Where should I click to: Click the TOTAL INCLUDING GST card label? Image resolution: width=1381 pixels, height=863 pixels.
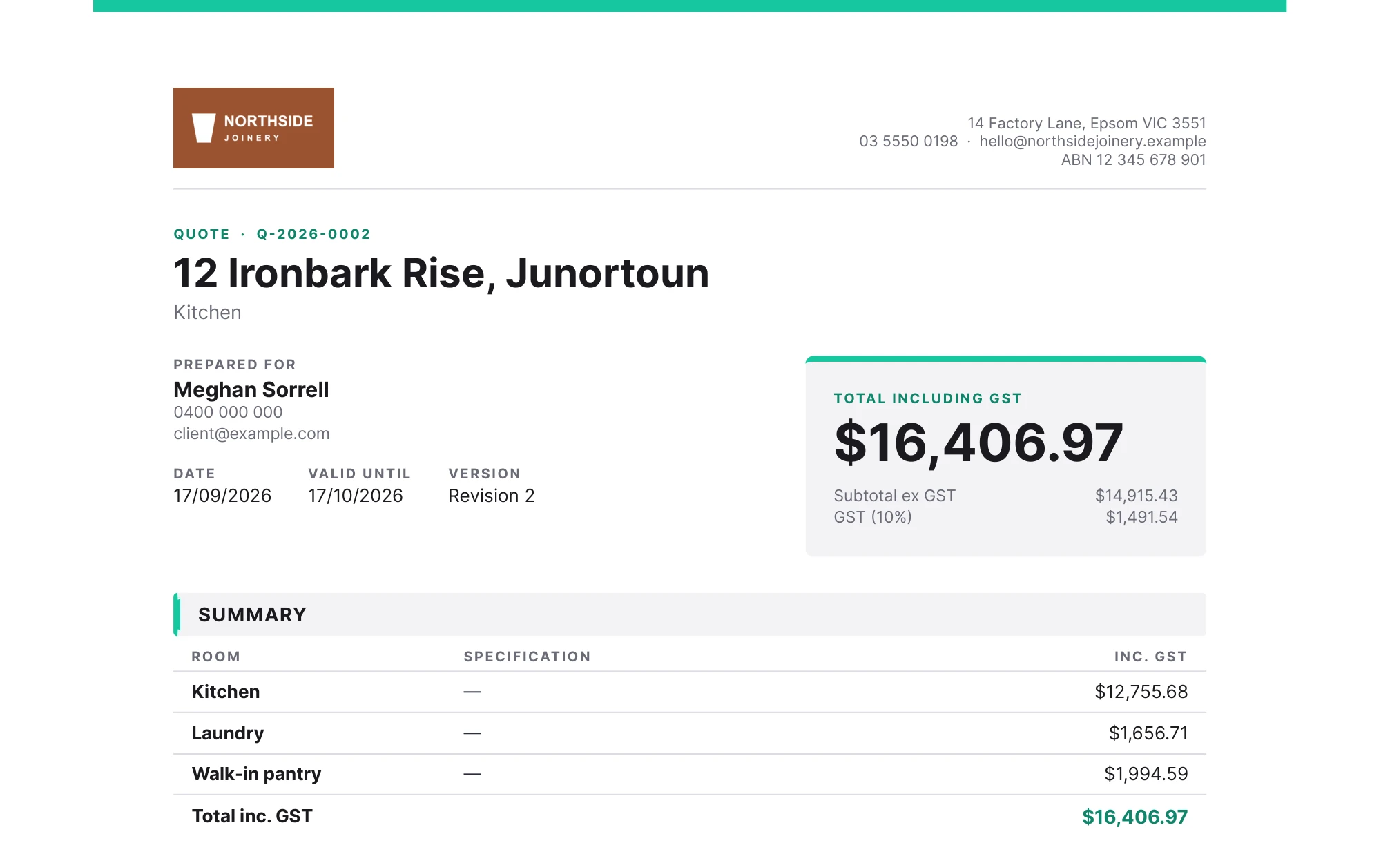point(927,398)
